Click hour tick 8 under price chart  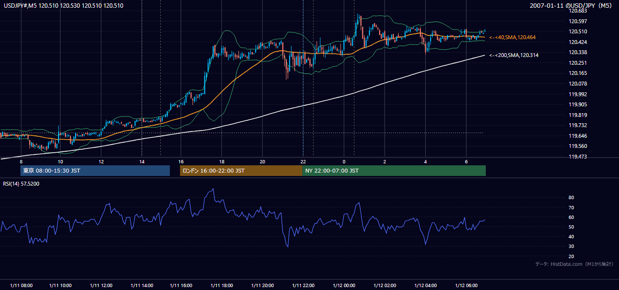(21, 161)
